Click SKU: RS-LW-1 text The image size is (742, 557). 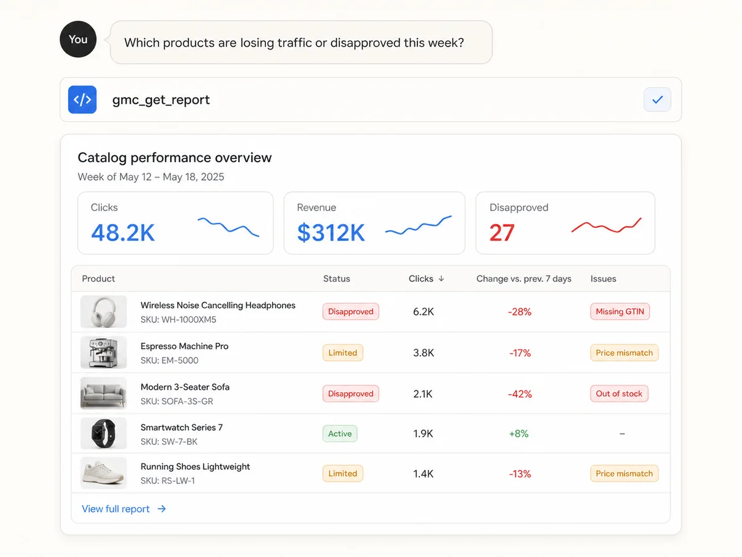168,480
